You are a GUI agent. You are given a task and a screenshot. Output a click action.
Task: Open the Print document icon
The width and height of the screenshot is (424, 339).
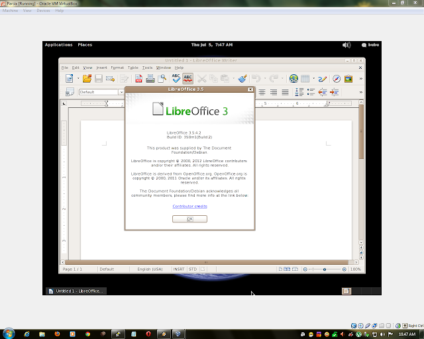150,79
